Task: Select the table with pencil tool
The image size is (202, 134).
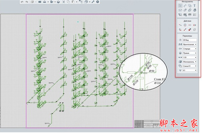Action: click(185, 15)
